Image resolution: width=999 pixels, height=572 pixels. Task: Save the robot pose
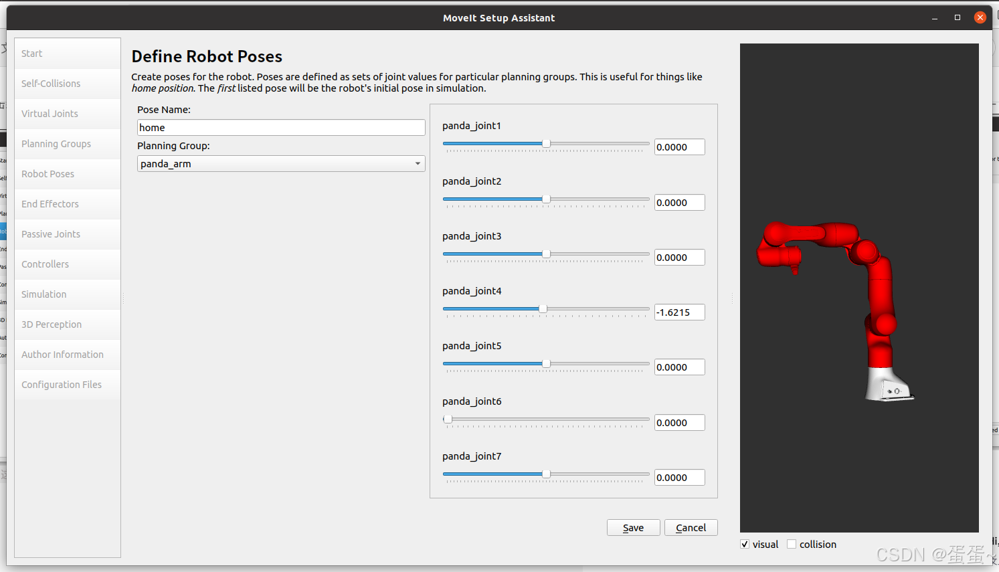pyautogui.click(x=634, y=528)
